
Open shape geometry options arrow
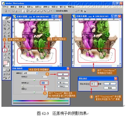pos(51,11)
